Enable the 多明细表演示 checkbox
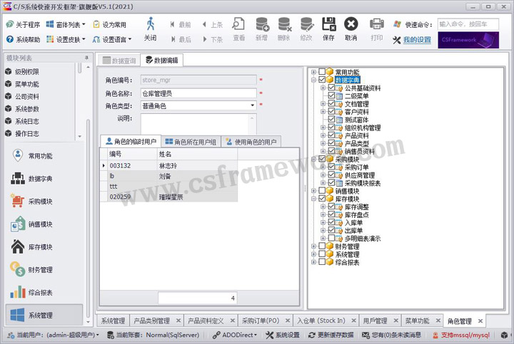The width and height of the screenshot is (514, 344). point(331,239)
